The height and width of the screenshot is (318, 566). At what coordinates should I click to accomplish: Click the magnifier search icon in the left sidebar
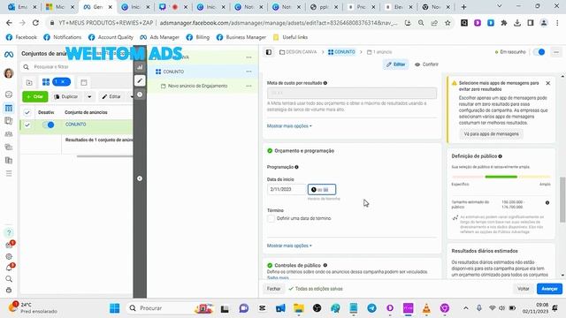pyautogui.click(x=9, y=279)
